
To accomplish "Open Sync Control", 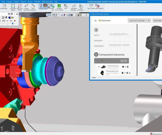I will coord(91,6).
